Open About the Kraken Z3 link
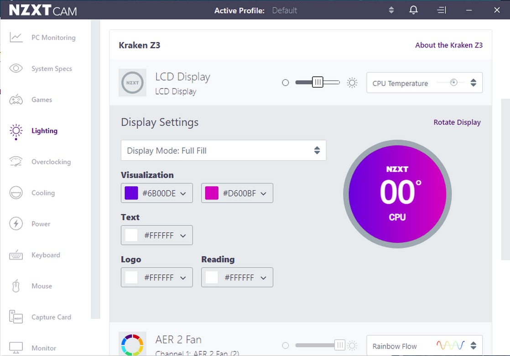The height and width of the screenshot is (356, 510). coord(448,45)
